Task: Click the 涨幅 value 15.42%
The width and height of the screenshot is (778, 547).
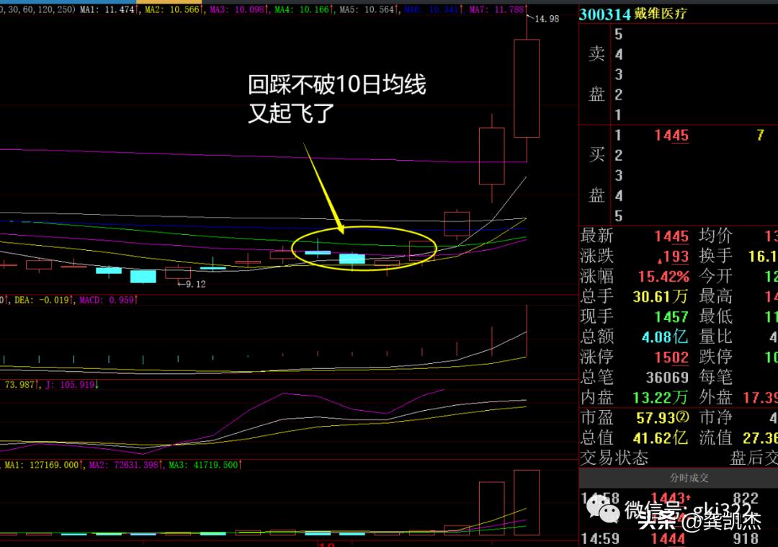Action: [x=663, y=276]
